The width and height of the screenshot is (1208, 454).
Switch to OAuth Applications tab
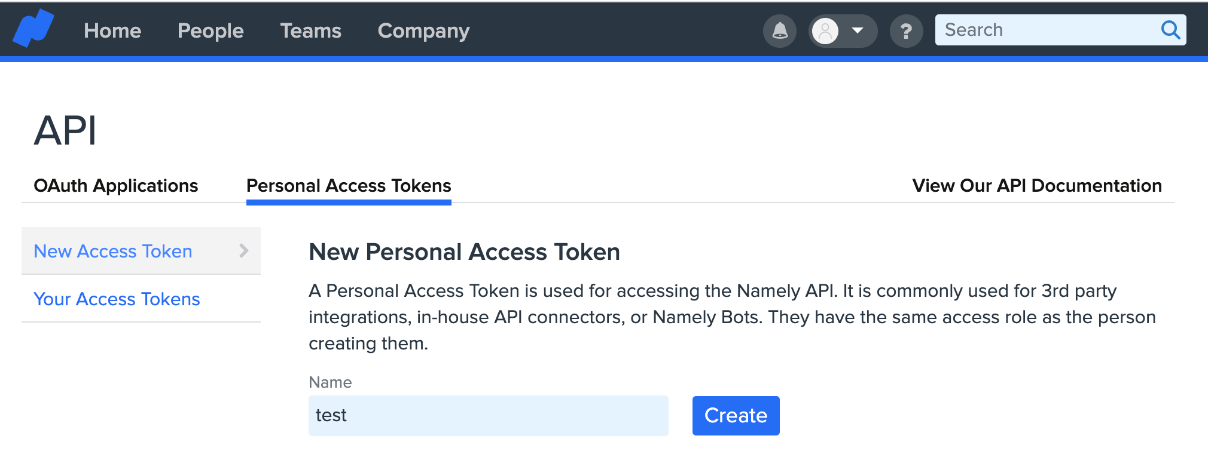(115, 186)
